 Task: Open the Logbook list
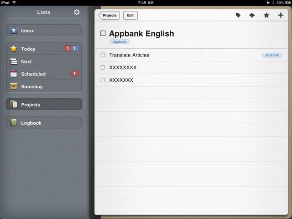tap(44, 123)
